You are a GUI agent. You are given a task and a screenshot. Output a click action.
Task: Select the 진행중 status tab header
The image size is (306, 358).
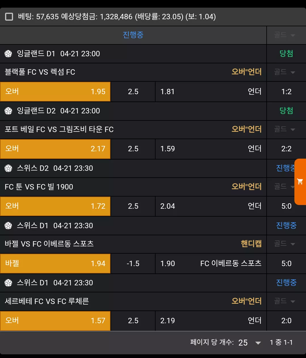[x=133, y=35]
